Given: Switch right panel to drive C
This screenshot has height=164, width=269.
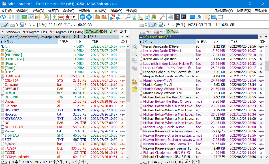Looking at the screenshot, I should tap(143, 25).
